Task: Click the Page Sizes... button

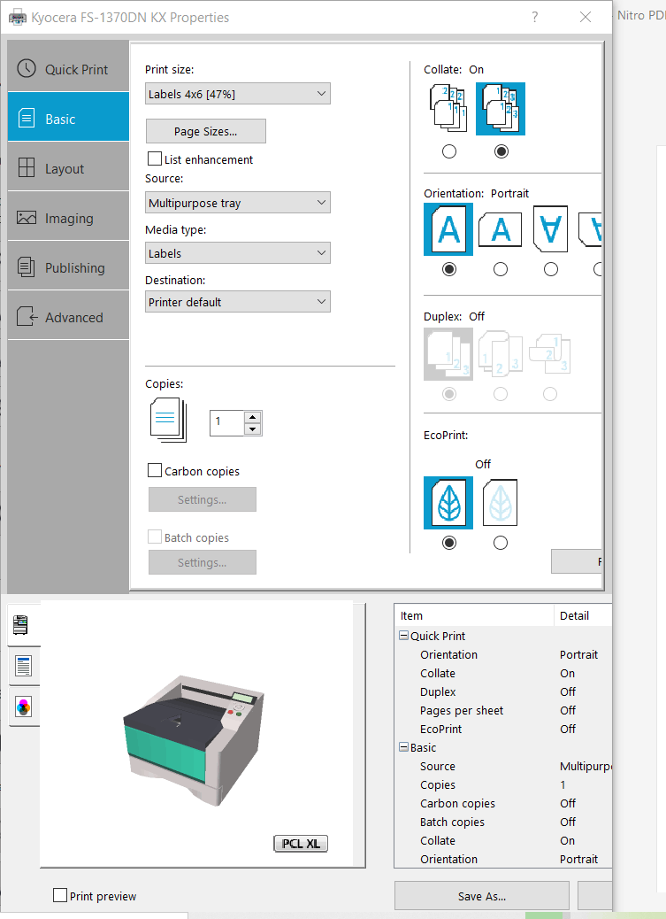Action: (205, 131)
